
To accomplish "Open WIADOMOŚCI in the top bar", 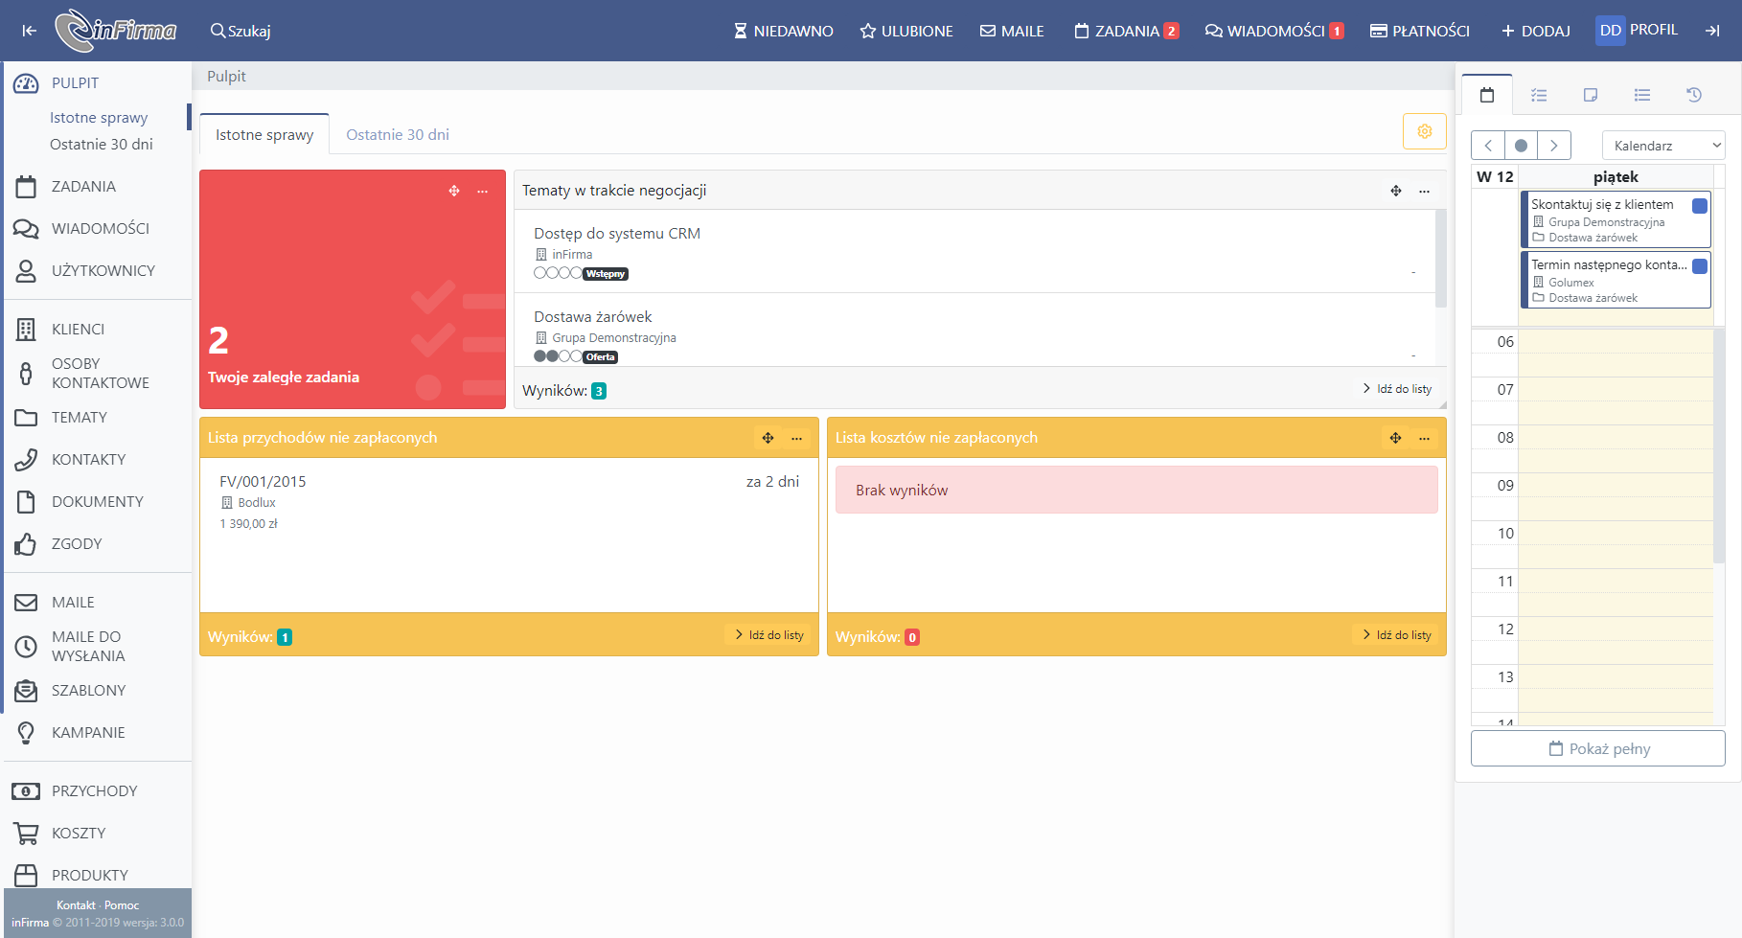I will pyautogui.click(x=1274, y=31).
